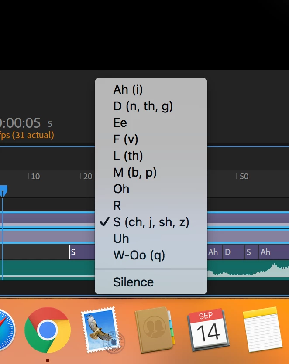Choose the Uh viseme
Viewport: 289px width, 364px height.
(x=151, y=238)
